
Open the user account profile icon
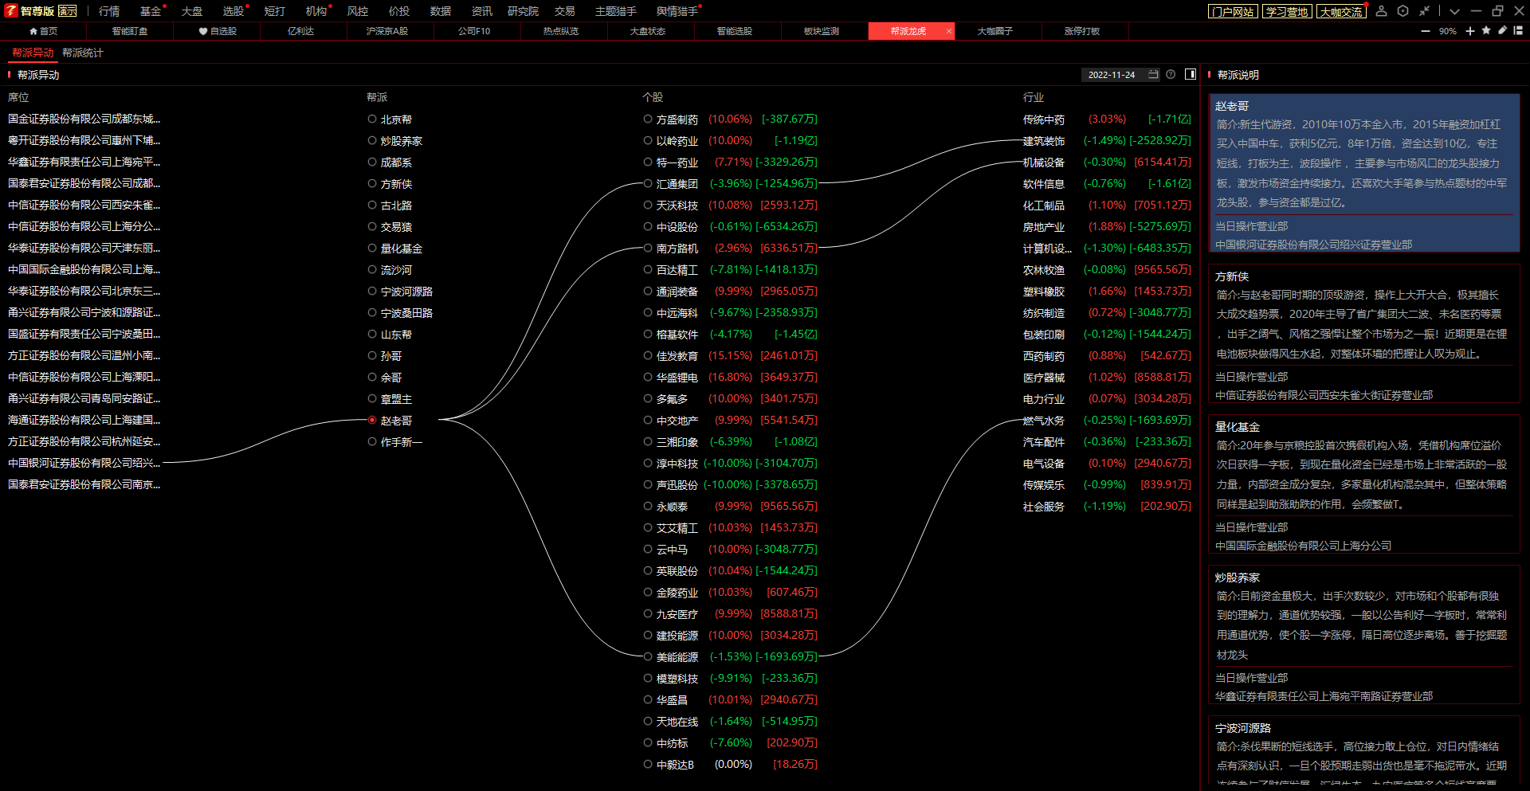pyautogui.click(x=1382, y=11)
